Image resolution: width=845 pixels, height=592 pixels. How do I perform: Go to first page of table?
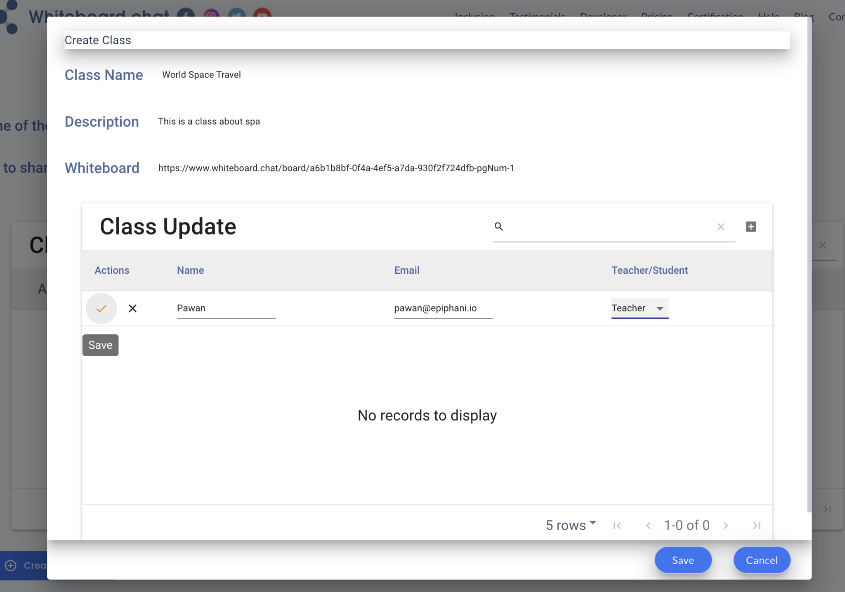pos(617,526)
